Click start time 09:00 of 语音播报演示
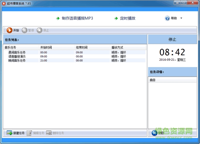The height and width of the screenshot is (144, 200). pos(44,56)
